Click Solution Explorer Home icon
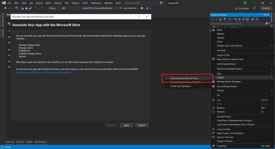Image resolution: width=275 pixels, height=149 pixels. pyautogui.click(x=220, y=19)
